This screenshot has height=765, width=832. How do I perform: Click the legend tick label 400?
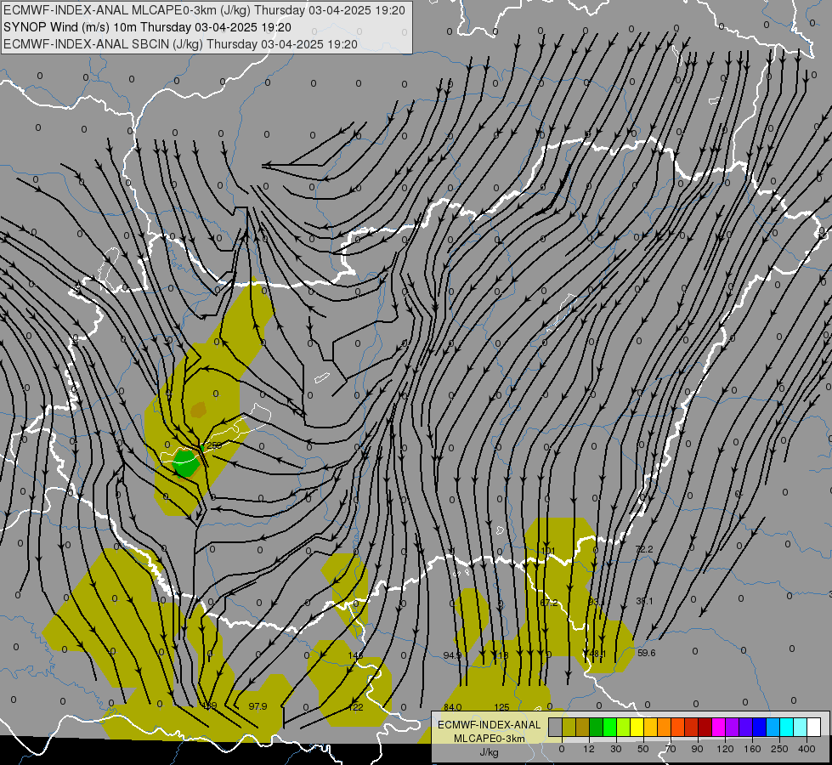click(807, 749)
